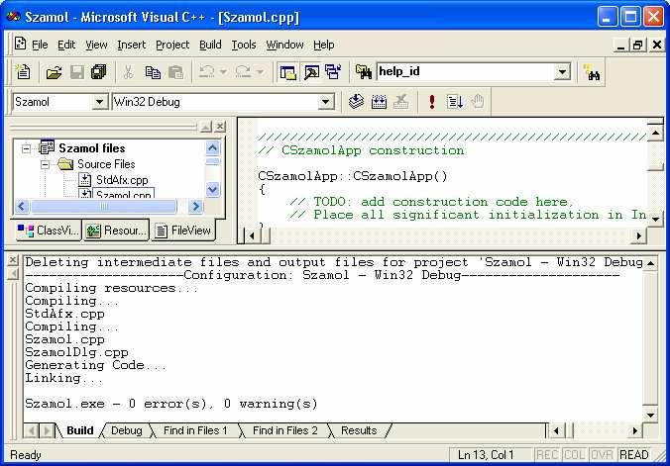
Task: Click output pane scroll down arrow
Action: tap(650, 415)
